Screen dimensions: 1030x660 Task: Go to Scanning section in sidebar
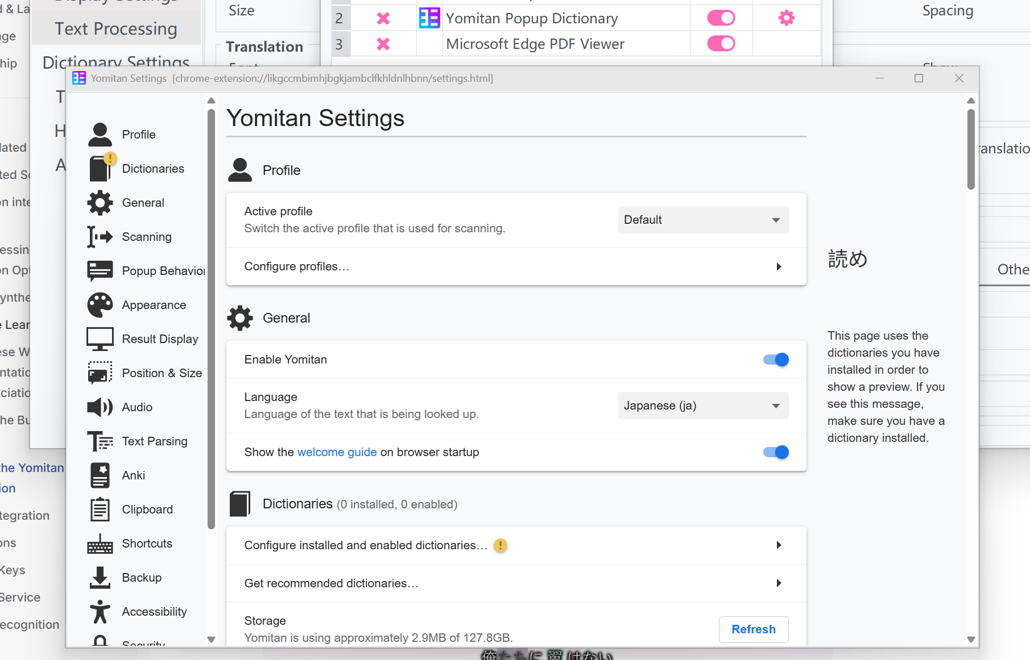(147, 237)
